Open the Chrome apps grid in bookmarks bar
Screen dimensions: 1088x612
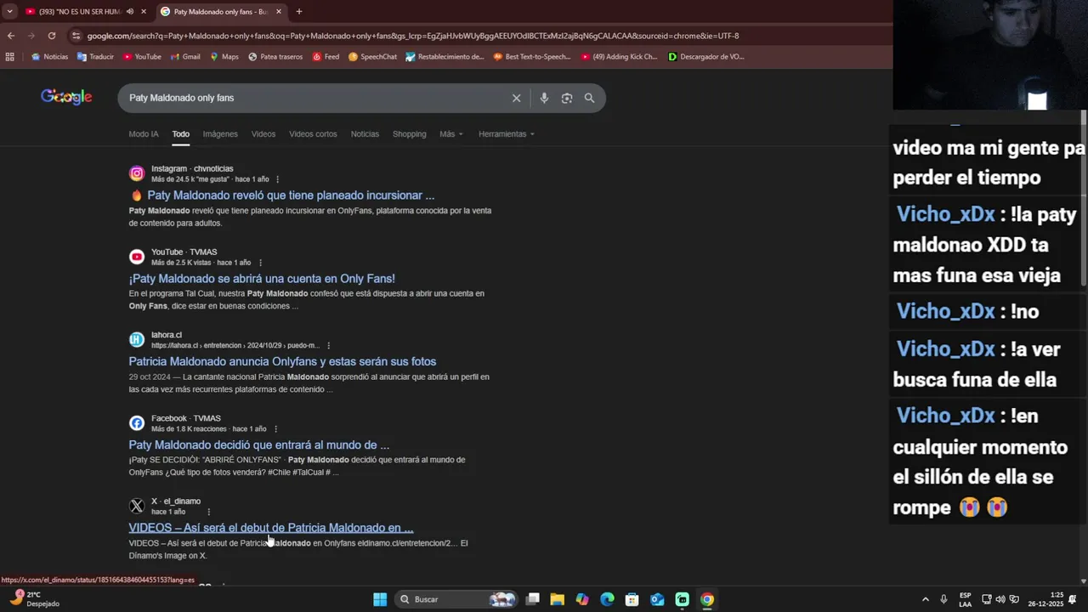pos(10,57)
